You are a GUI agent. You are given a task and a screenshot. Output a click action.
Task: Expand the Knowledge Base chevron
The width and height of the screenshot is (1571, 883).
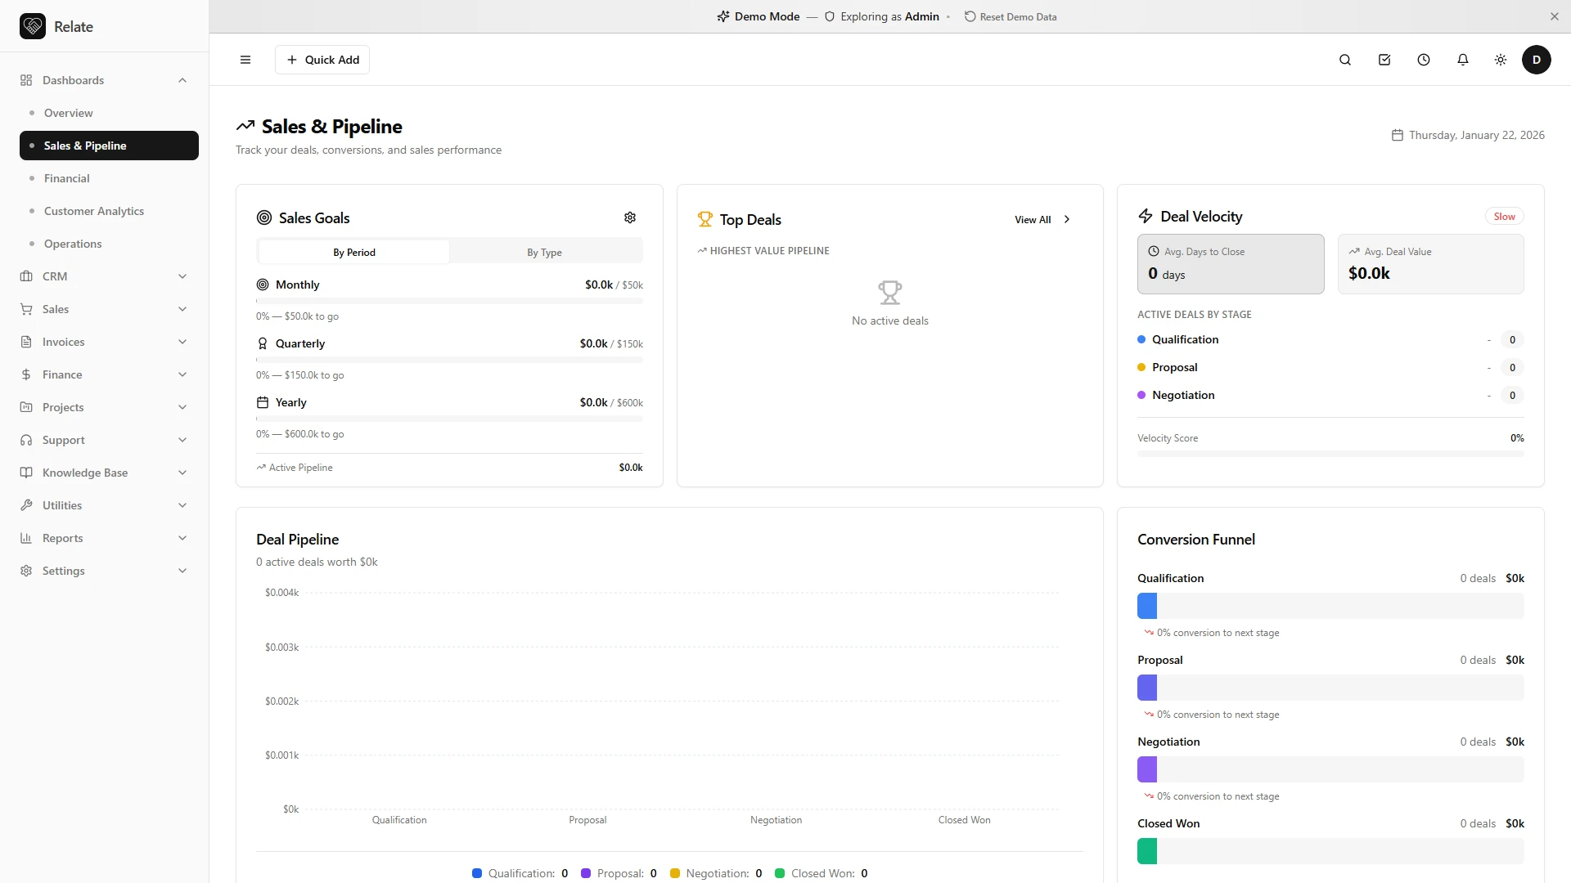[182, 473]
